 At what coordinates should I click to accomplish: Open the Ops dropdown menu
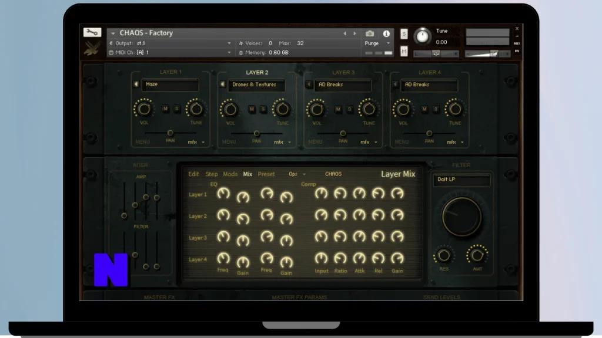(x=297, y=174)
